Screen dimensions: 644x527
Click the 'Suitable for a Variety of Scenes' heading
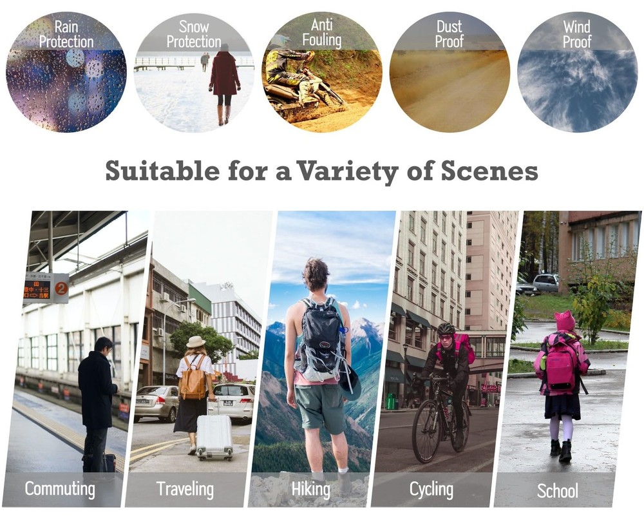coord(322,171)
